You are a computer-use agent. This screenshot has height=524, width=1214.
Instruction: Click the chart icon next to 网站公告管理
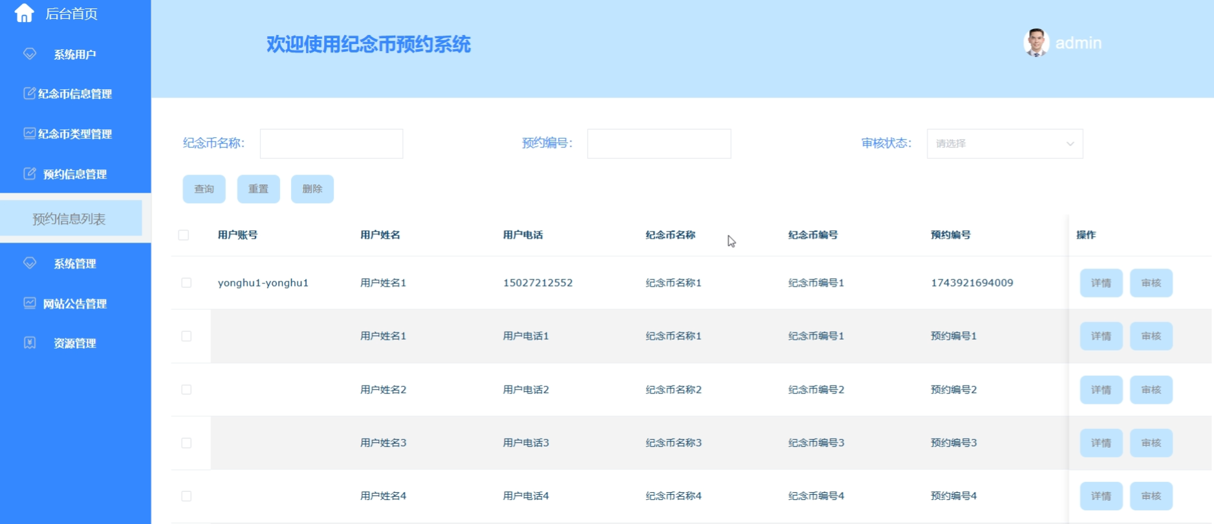[29, 303]
